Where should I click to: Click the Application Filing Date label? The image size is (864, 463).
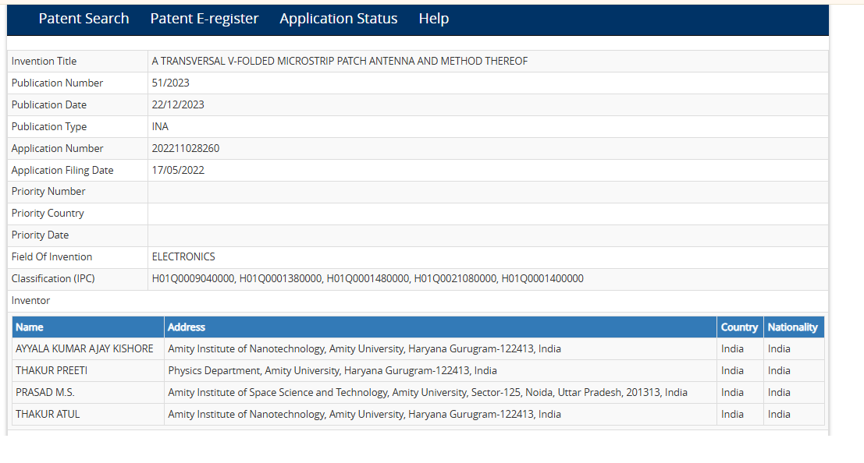(x=62, y=170)
